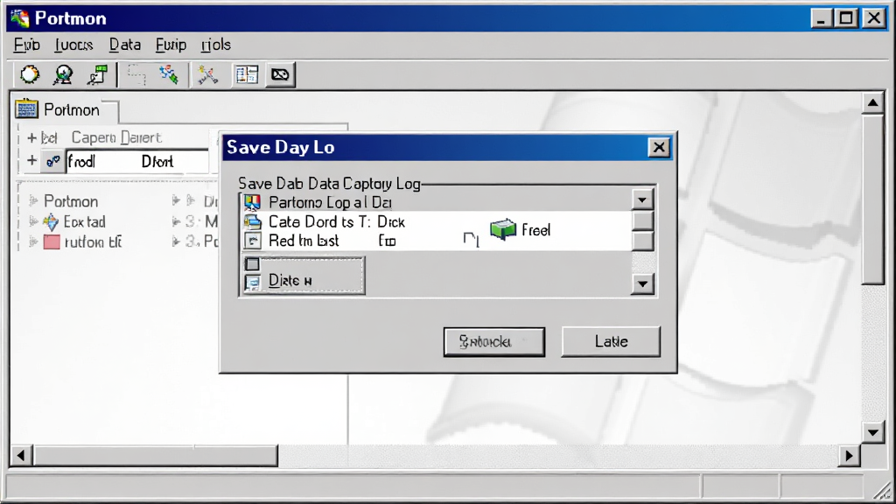Viewport: 896px width, 504px height.
Task: Click the horizontal scrollbar thumb
Action: pos(156,455)
